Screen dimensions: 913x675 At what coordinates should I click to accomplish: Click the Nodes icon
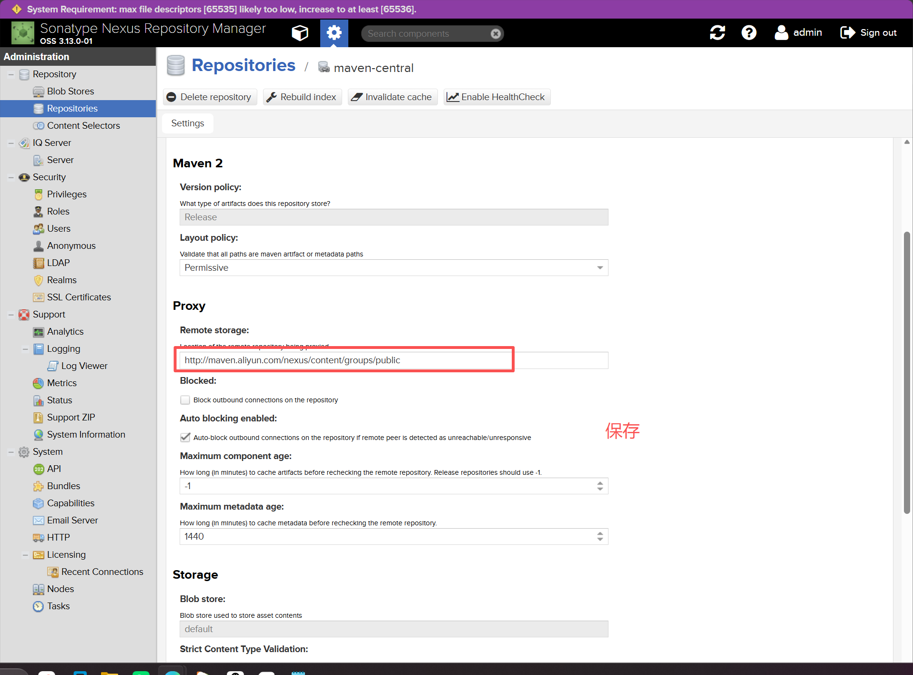point(39,589)
